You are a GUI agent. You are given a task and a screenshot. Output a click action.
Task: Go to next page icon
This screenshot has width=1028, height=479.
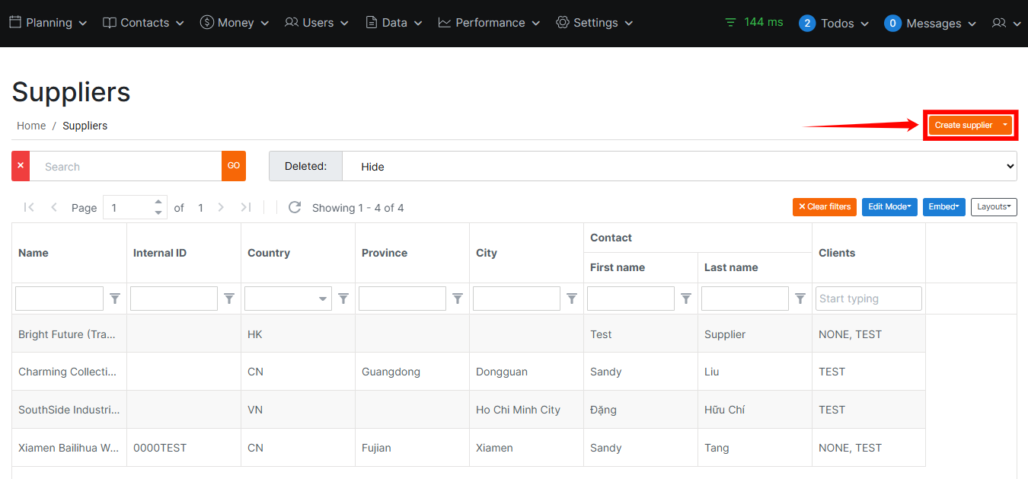(x=221, y=207)
